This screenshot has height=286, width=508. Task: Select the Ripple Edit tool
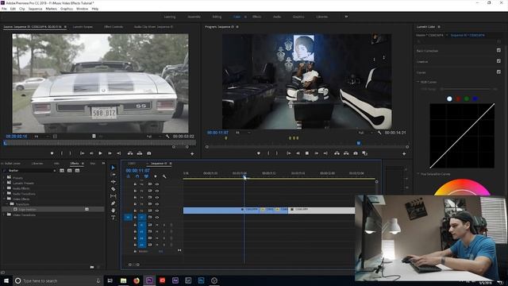tap(113, 182)
